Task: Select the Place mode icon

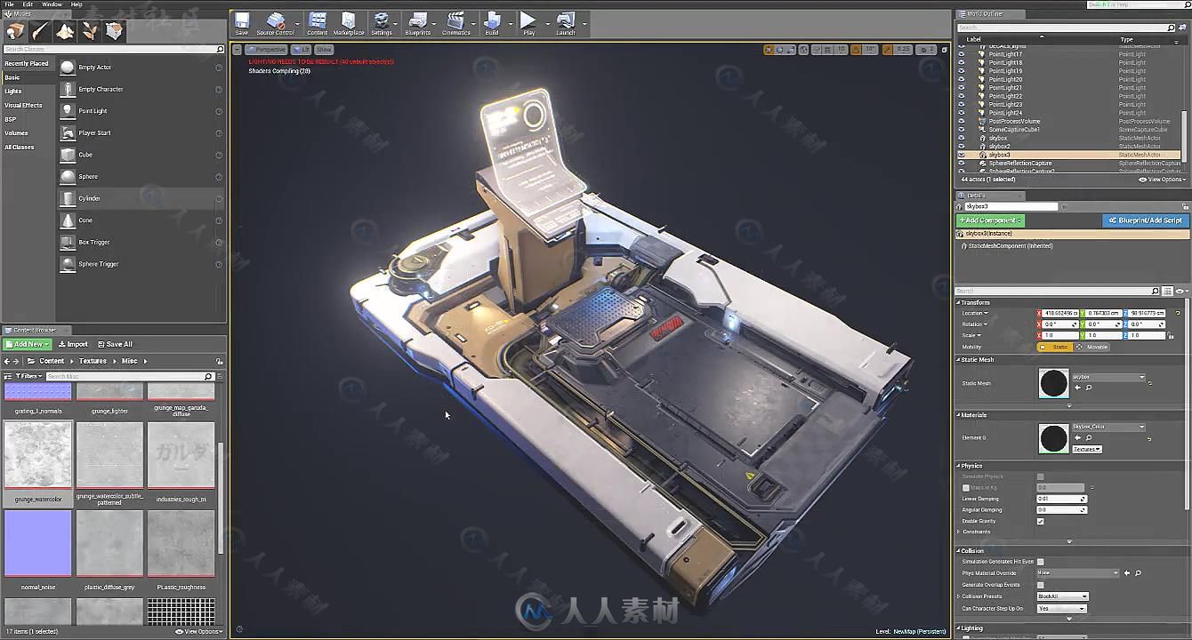Action: tap(15, 31)
